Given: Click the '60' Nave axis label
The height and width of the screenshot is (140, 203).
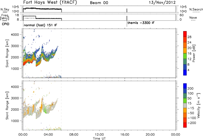Looking at the screenshot, I should coord(181,15).
